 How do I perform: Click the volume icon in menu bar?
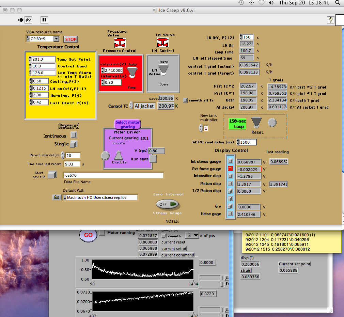(271, 3)
